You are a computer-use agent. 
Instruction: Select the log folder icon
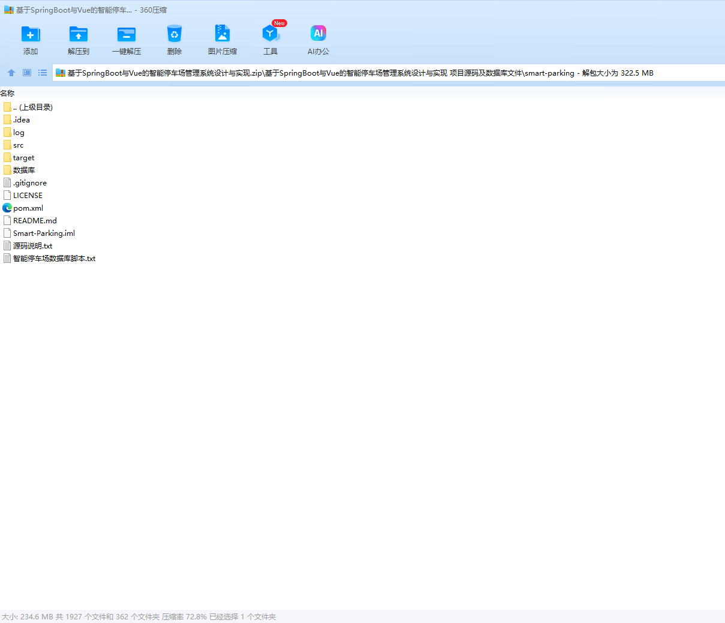tap(7, 132)
